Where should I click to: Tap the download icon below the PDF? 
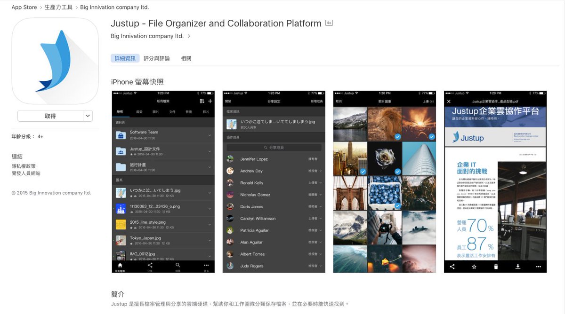coord(518,267)
